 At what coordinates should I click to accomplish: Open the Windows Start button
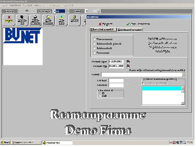[x=5, y=142]
